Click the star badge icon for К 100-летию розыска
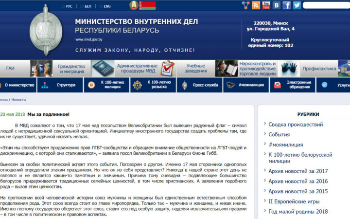This screenshot has width=350, height=219. coord(137,85)
